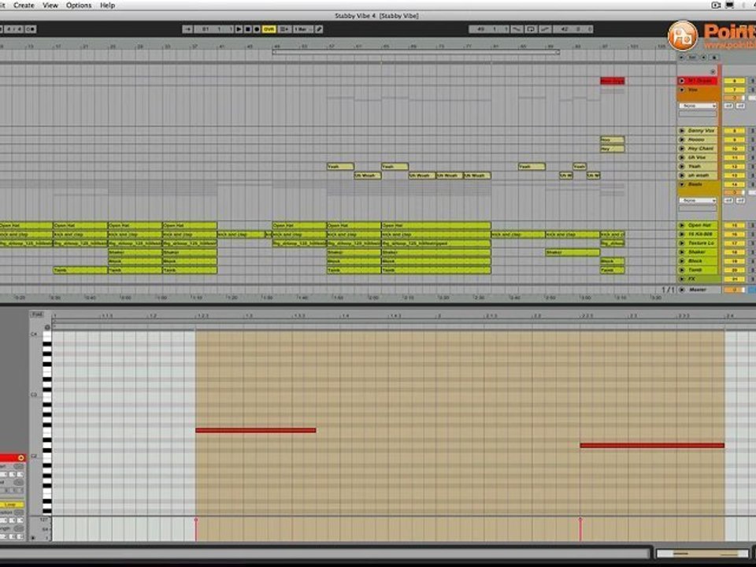Collapse the Vox group track
Image resolution: width=756 pixels, height=567 pixels.
click(682, 90)
